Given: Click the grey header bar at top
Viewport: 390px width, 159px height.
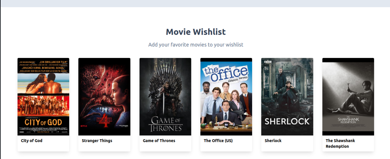Looking at the screenshot, I should tap(195, 4).
